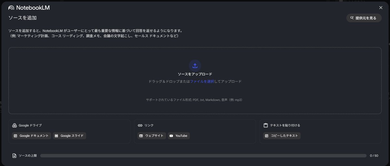Click the NotebookLM title text
Viewport: 390px width, 166px height.
point(33,8)
